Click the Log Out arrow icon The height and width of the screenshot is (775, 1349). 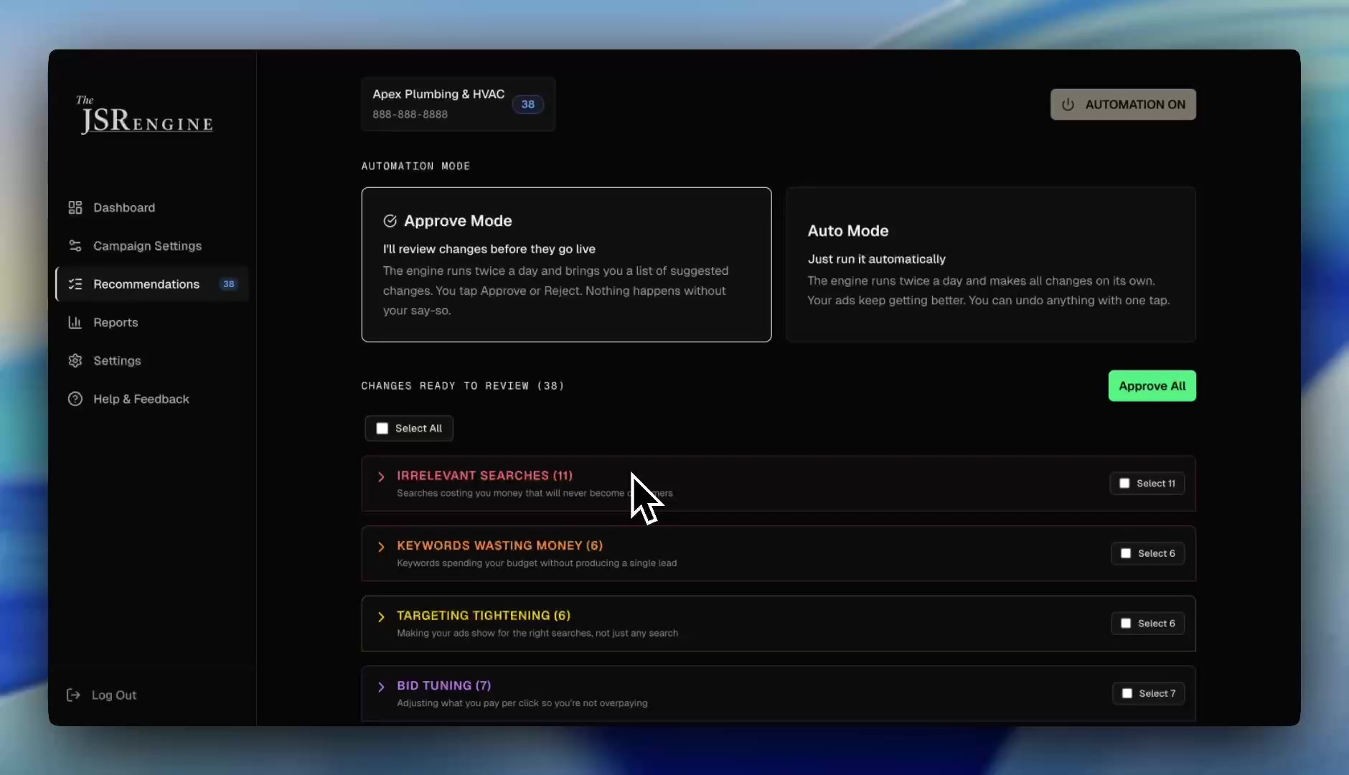(73, 695)
